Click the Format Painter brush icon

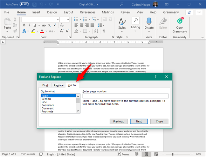(x=15, y=31)
